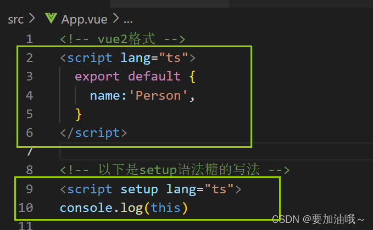Open App.vue in the breadcrumb path
The height and width of the screenshot is (230, 373).
(84, 19)
